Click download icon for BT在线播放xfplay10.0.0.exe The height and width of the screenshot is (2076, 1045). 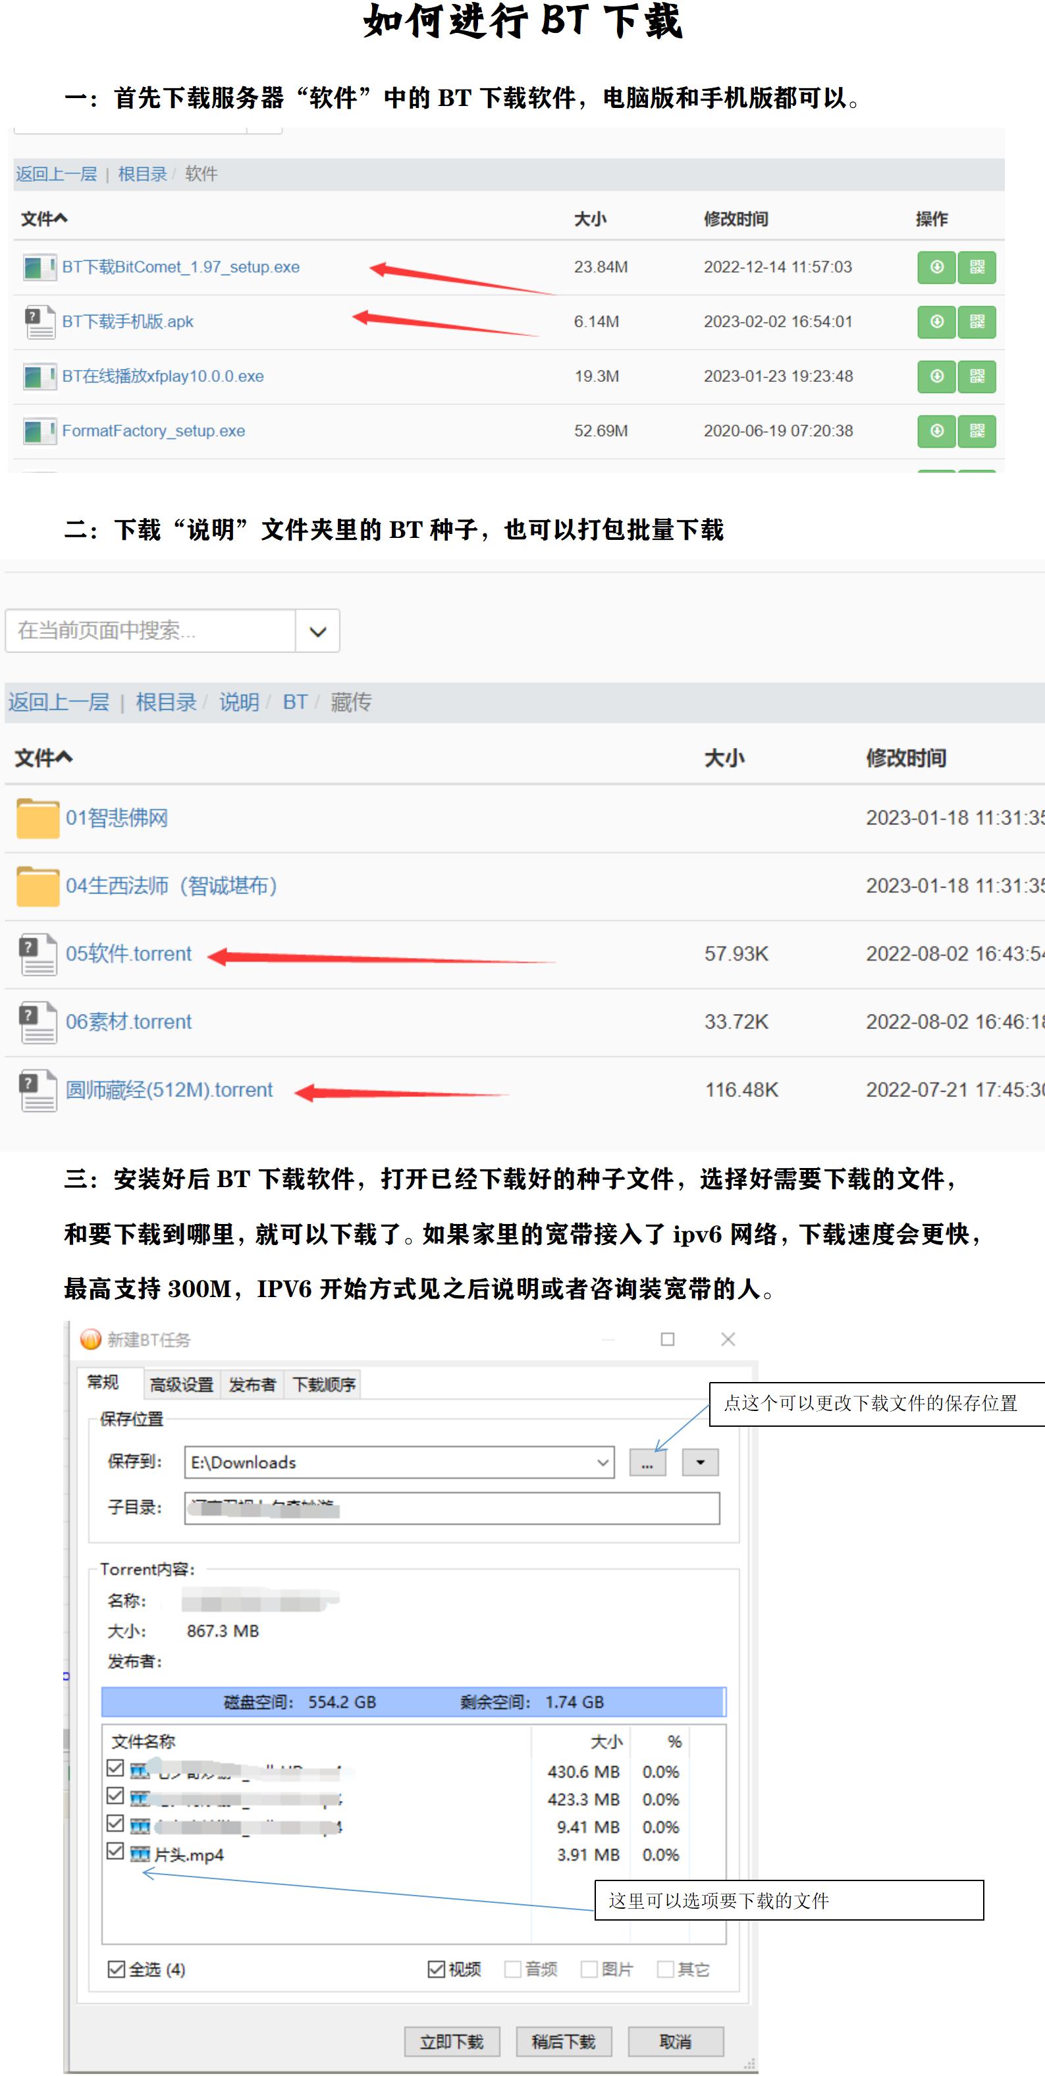[x=936, y=377]
